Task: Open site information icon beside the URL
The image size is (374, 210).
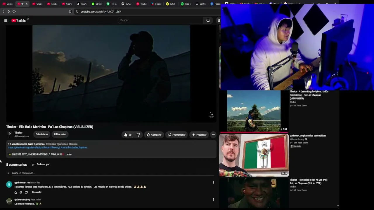Action: click(x=77, y=12)
